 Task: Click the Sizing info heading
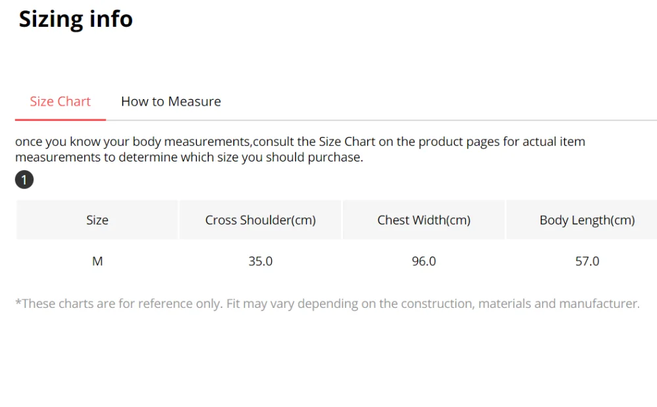[x=76, y=20]
